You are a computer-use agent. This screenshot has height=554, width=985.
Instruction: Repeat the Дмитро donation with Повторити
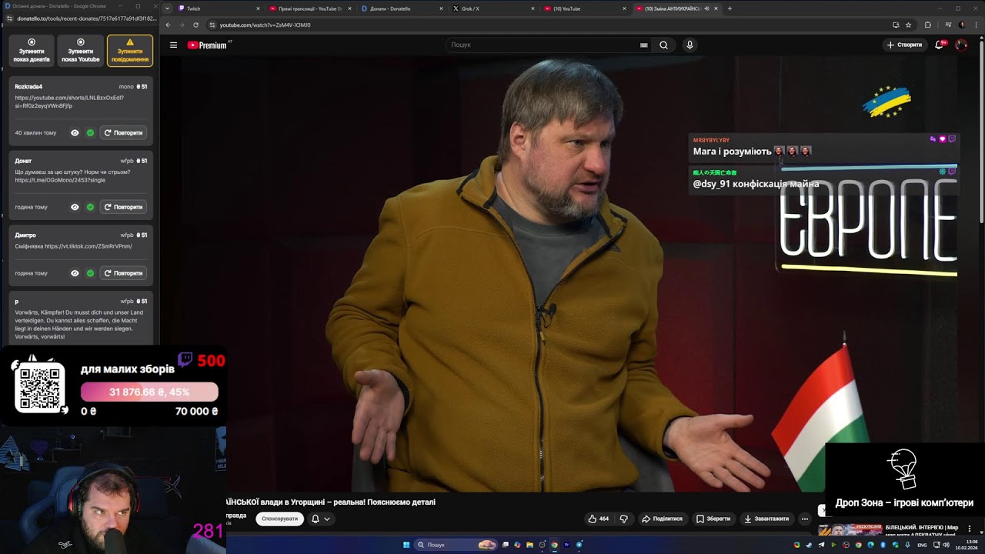[123, 273]
